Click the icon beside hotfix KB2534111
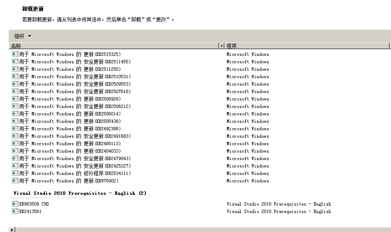This screenshot has height=232, width=391. point(15,174)
